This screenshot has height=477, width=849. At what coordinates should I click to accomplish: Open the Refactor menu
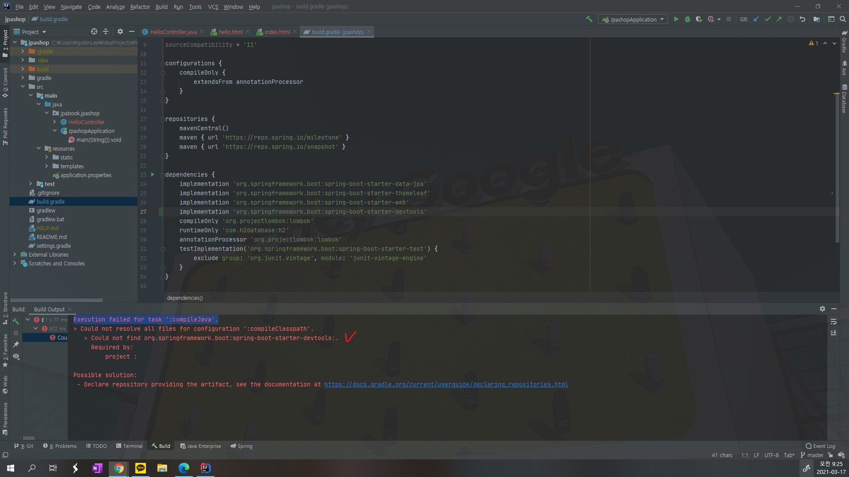(140, 7)
